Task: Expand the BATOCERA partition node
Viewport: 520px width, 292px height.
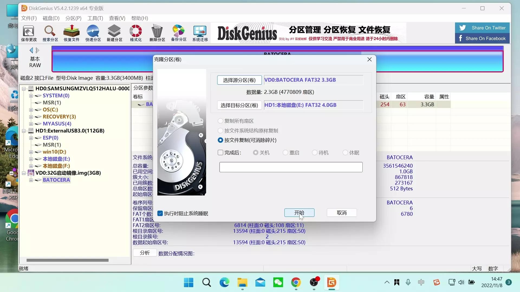Action: tap(30, 180)
